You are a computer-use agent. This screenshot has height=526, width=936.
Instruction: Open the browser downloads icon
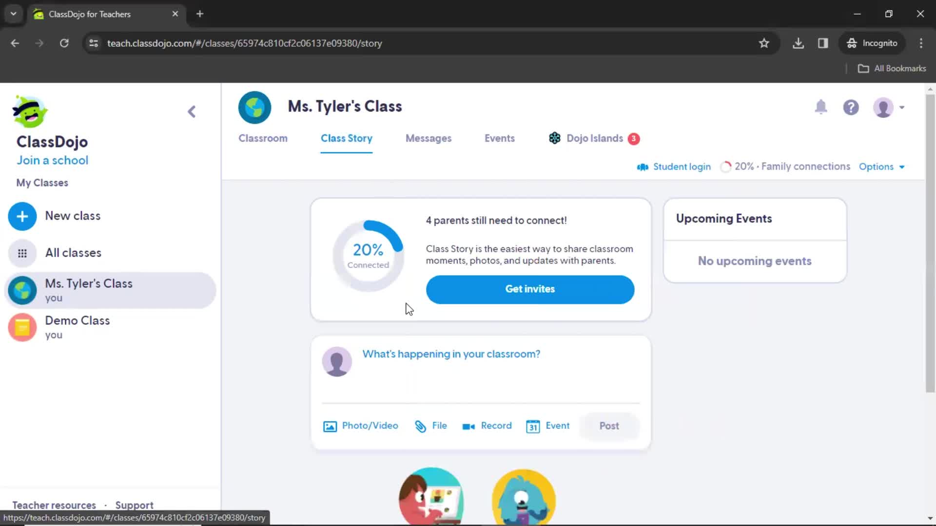[798, 43]
